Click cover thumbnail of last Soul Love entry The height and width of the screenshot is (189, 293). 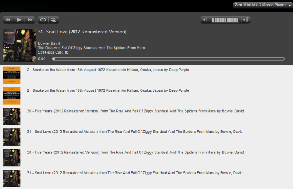(11, 178)
